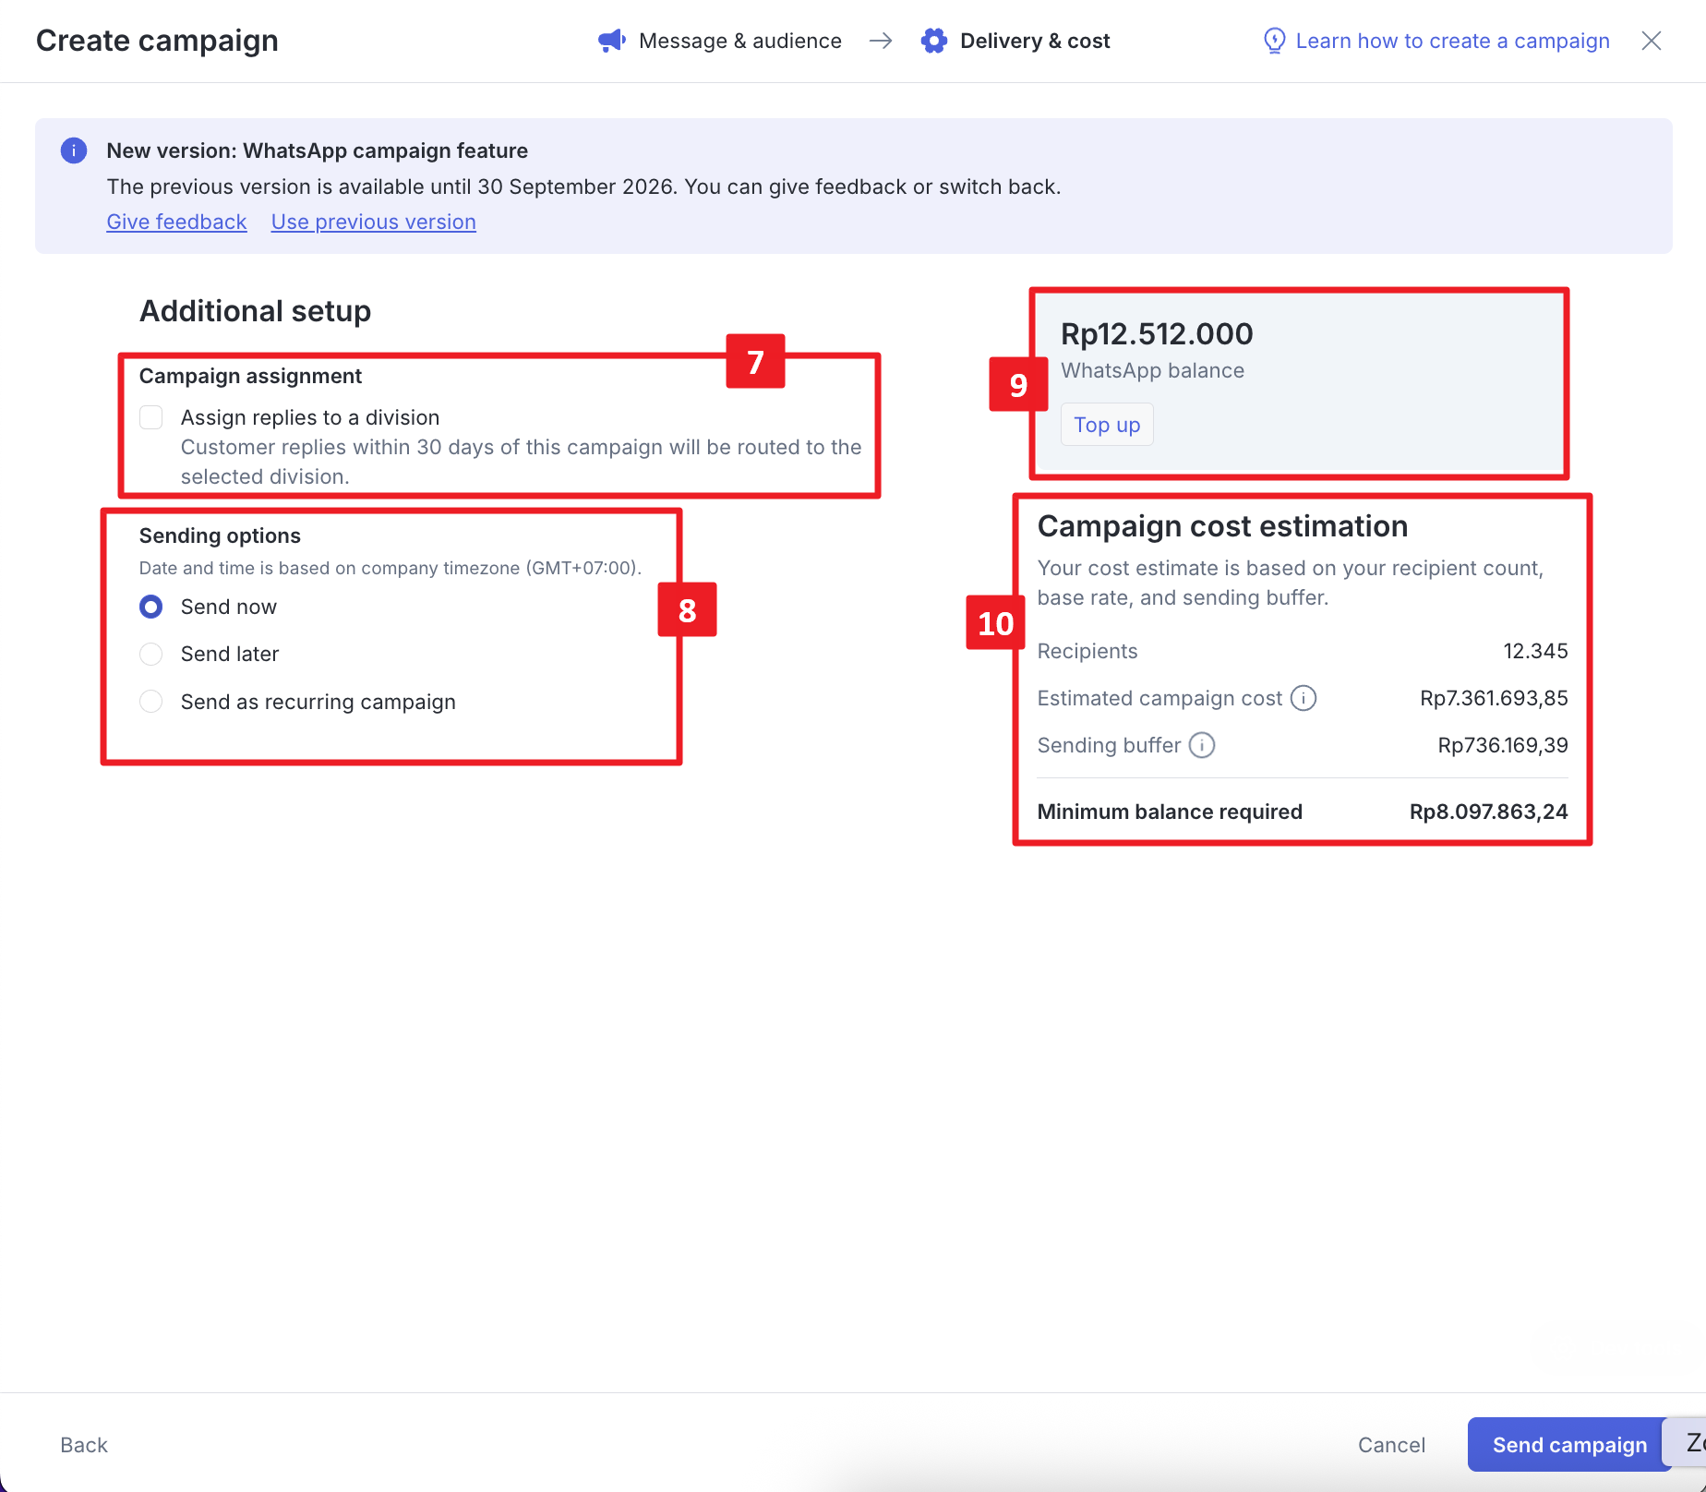The height and width of the screenshot is (1492, 1706).
Task: Select the Send now option
Action: coord(151,607)
